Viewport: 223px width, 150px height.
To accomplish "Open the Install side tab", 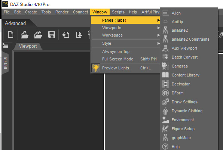I will (x=5, y=63).
